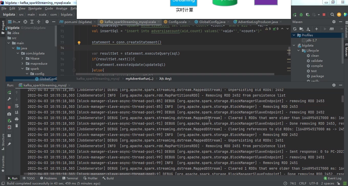This screenshot has width=348, height=186.
Task: Open the Navigate menu
Action: (35, 8)
